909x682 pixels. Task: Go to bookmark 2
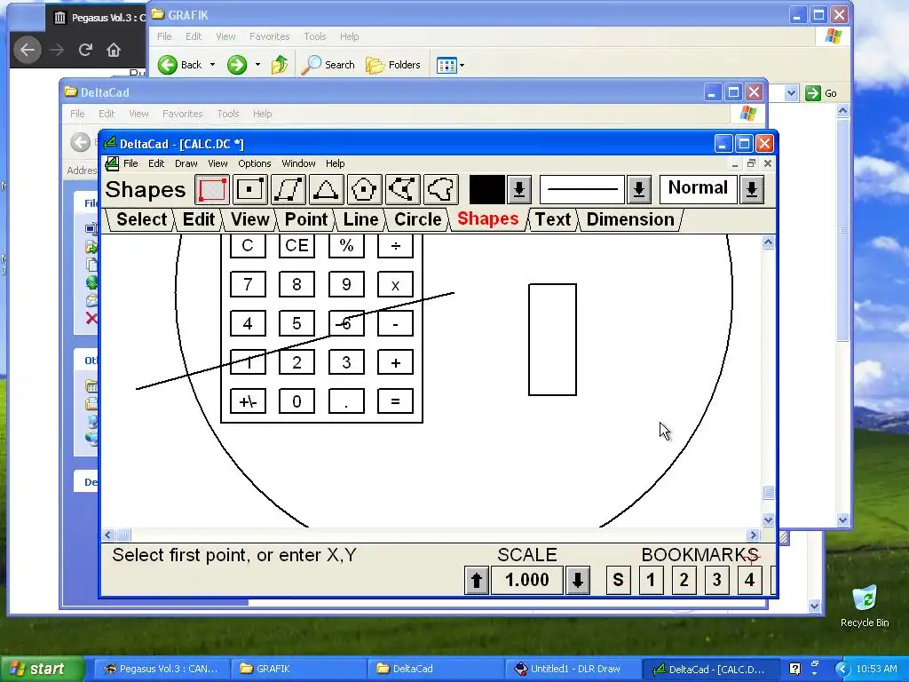point(684,580)
